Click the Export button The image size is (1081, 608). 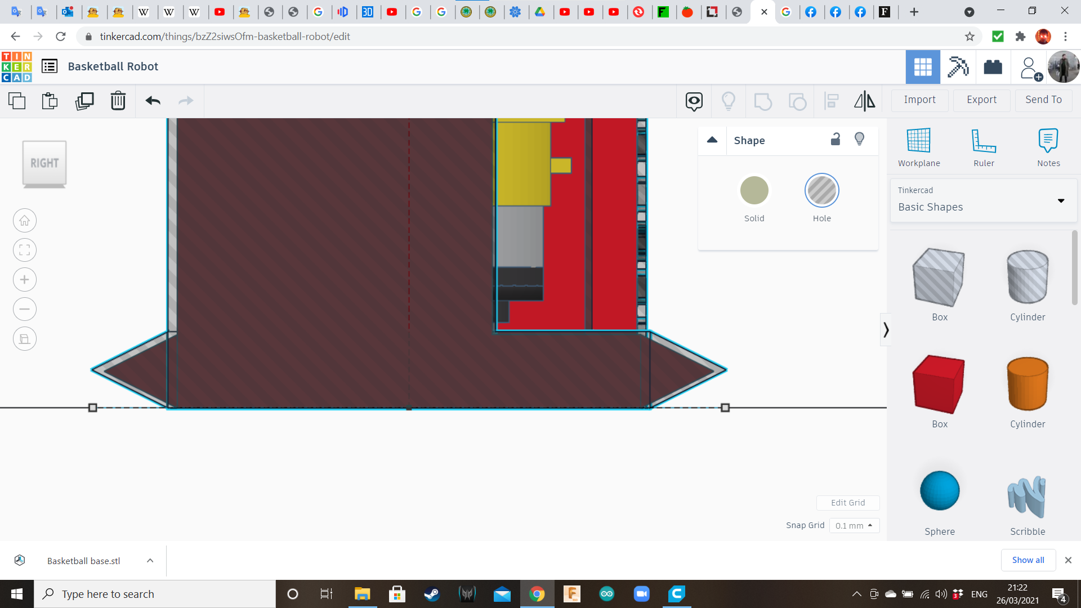tap(981, 100)
